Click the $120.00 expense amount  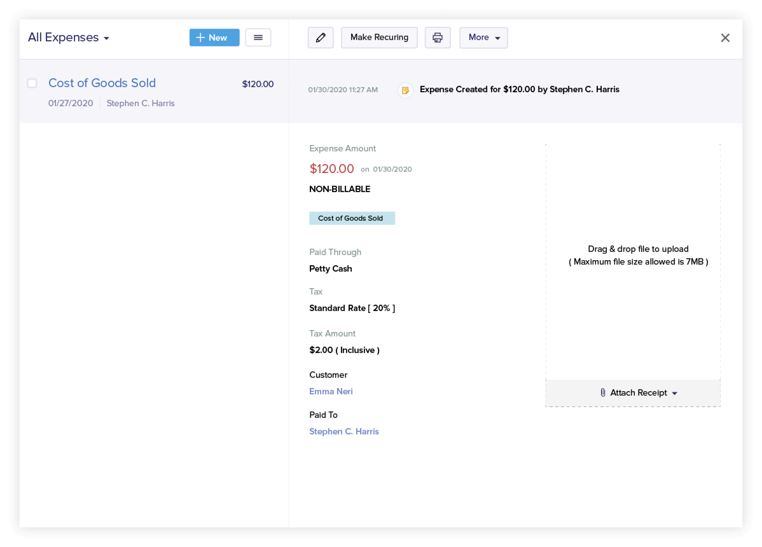[332, 169]
